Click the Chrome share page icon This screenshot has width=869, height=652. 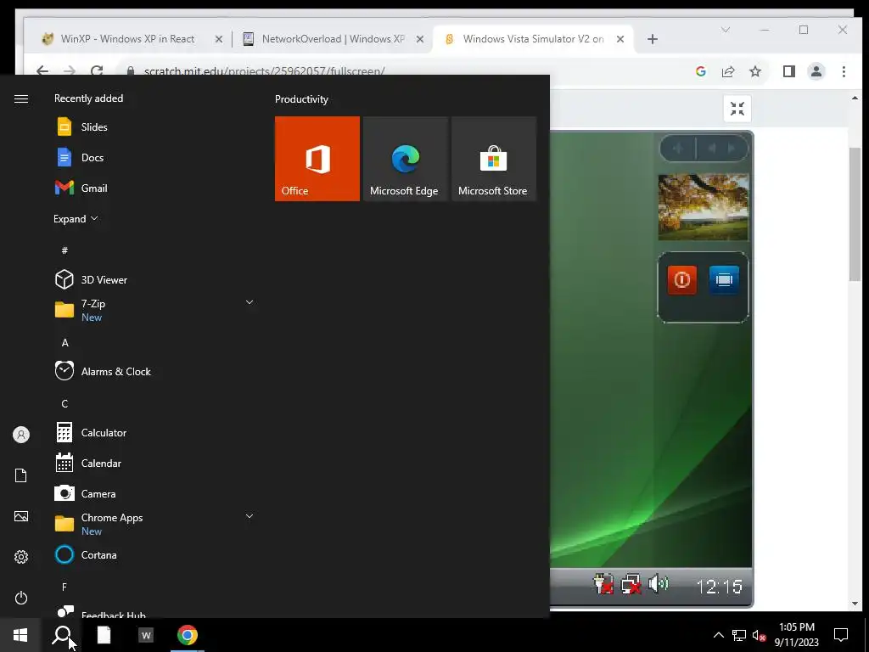point(728,71)
